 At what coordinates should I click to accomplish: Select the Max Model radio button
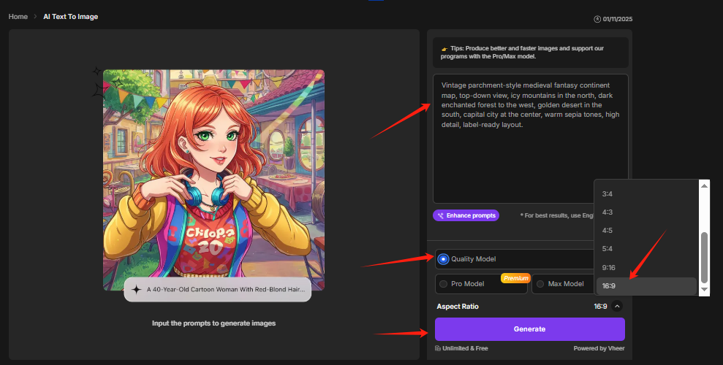540,284
